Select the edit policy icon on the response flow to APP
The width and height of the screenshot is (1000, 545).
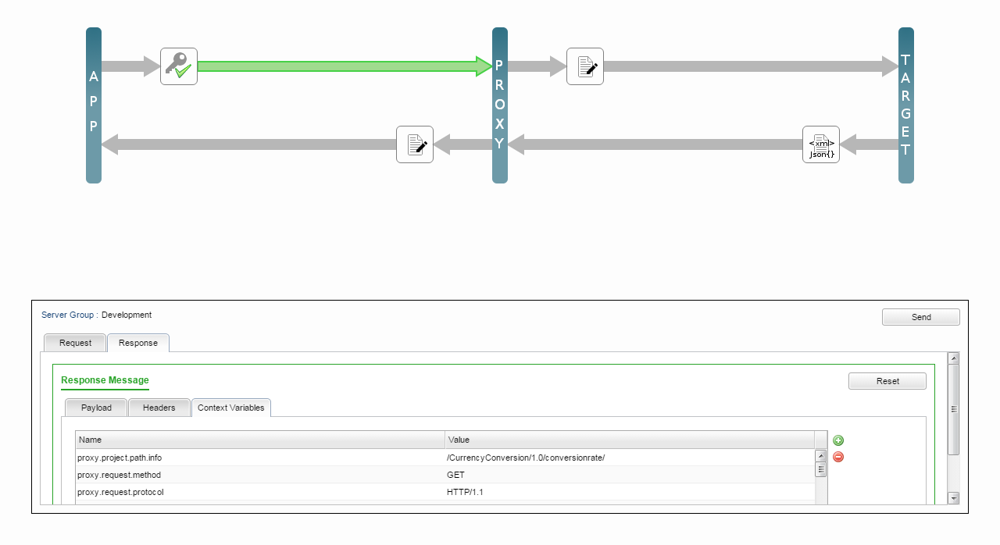pyautogui.click(x=415, y=144)
